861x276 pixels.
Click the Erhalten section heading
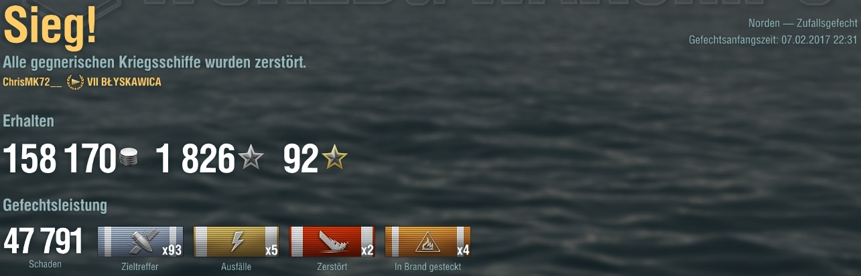pos(29,121)
